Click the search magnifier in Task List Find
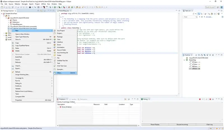Viewport: 224px width, 130px height. (196, 17)
